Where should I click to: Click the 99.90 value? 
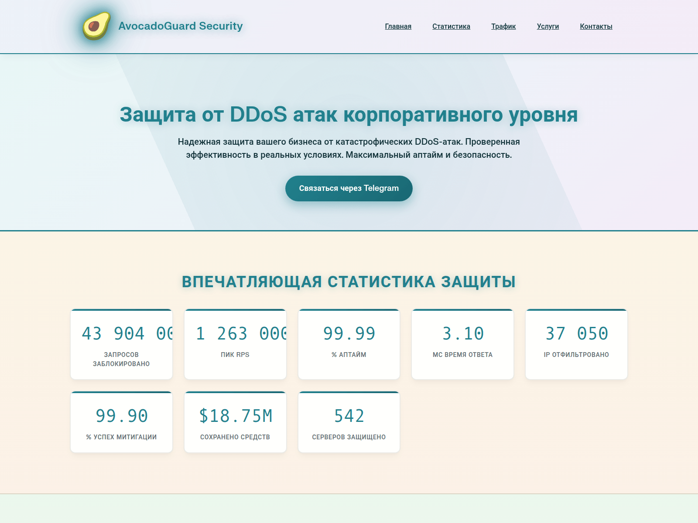pyautogui.click(x=122, y=416)
